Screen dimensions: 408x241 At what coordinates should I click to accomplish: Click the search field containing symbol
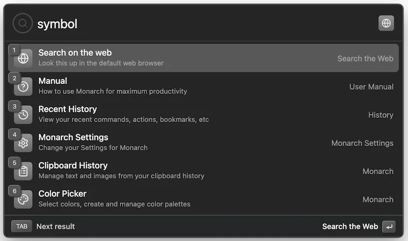point(202,24)
